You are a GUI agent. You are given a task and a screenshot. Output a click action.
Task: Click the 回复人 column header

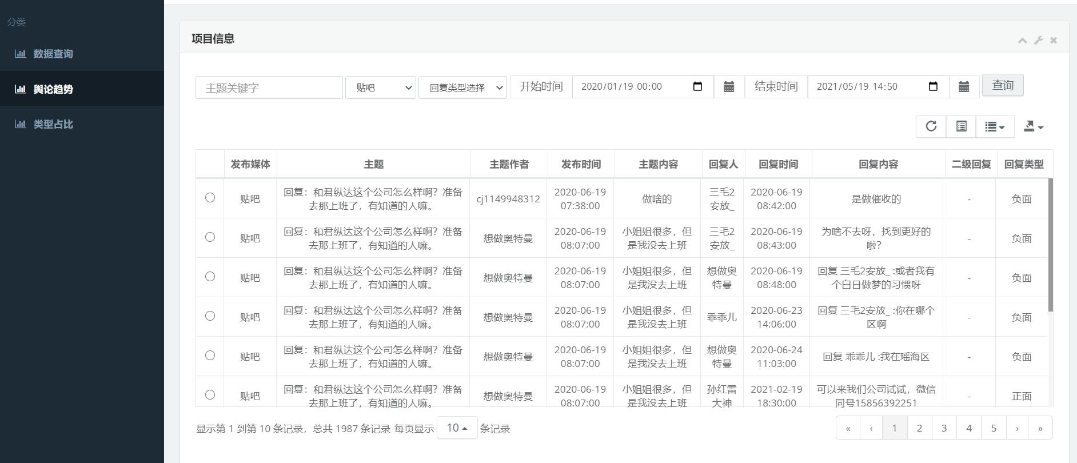724,164
